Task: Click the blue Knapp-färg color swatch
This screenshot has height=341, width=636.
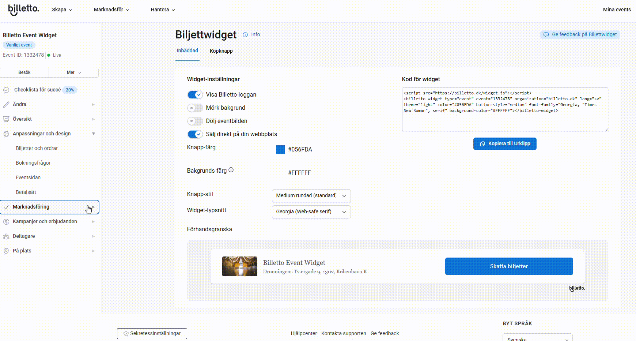Action: coord(280,150)
